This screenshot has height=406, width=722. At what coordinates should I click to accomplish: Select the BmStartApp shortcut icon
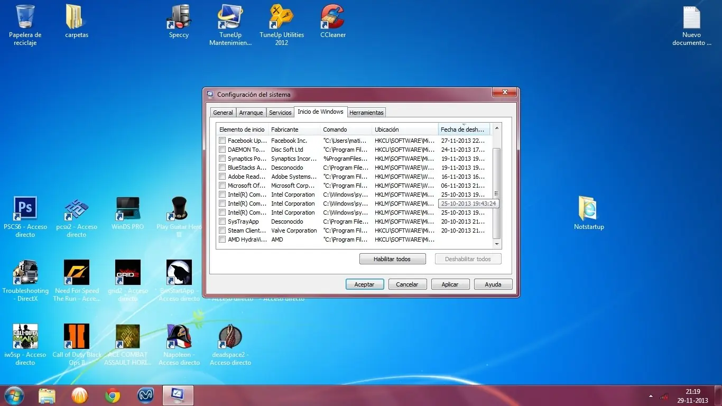coord(179,281)
